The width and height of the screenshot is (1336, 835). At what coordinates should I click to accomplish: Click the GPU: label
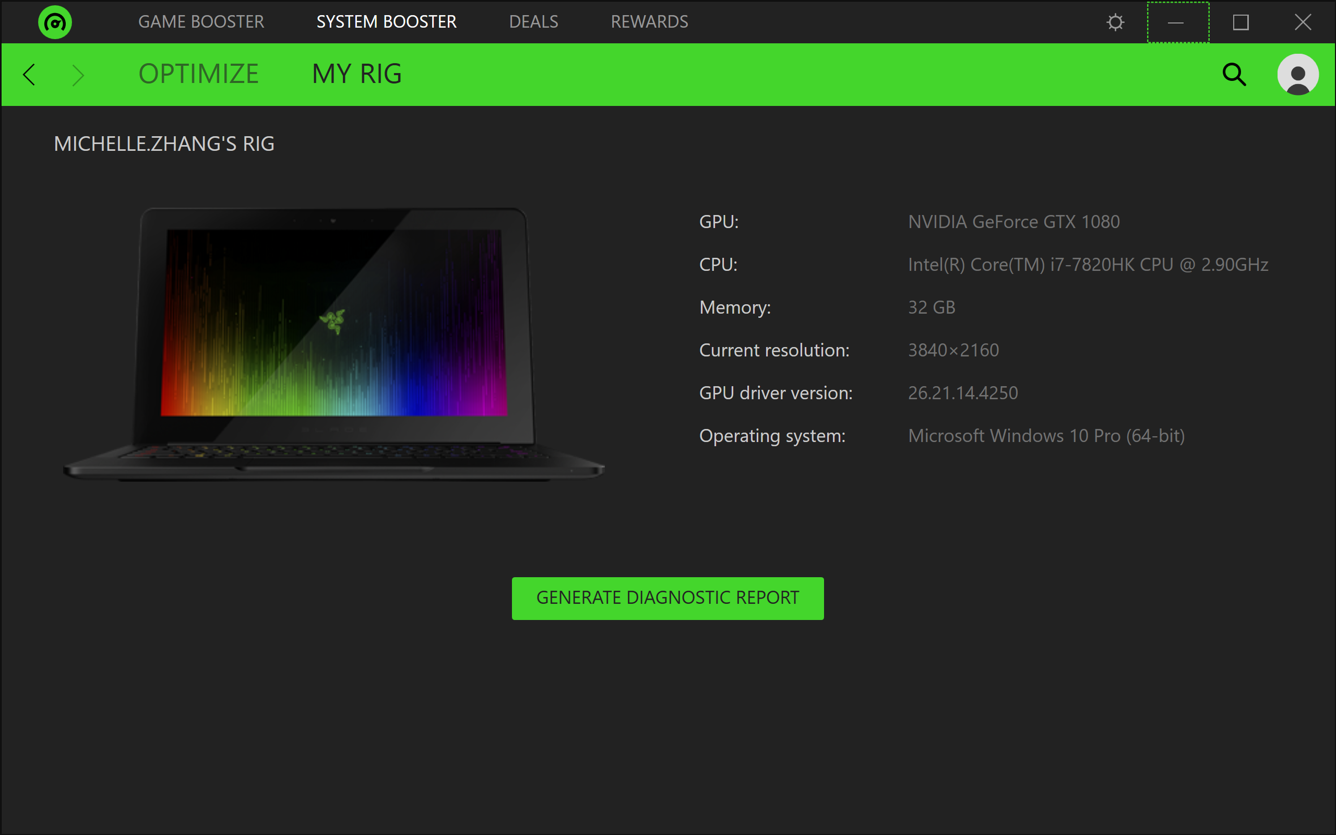(x=719, y=222)
